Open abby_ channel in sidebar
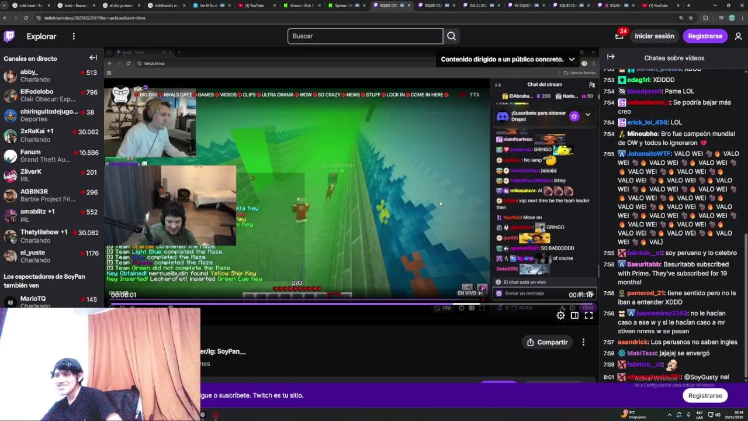The height and width of the screenshot is (421, 748). click(x=51, y=76)
